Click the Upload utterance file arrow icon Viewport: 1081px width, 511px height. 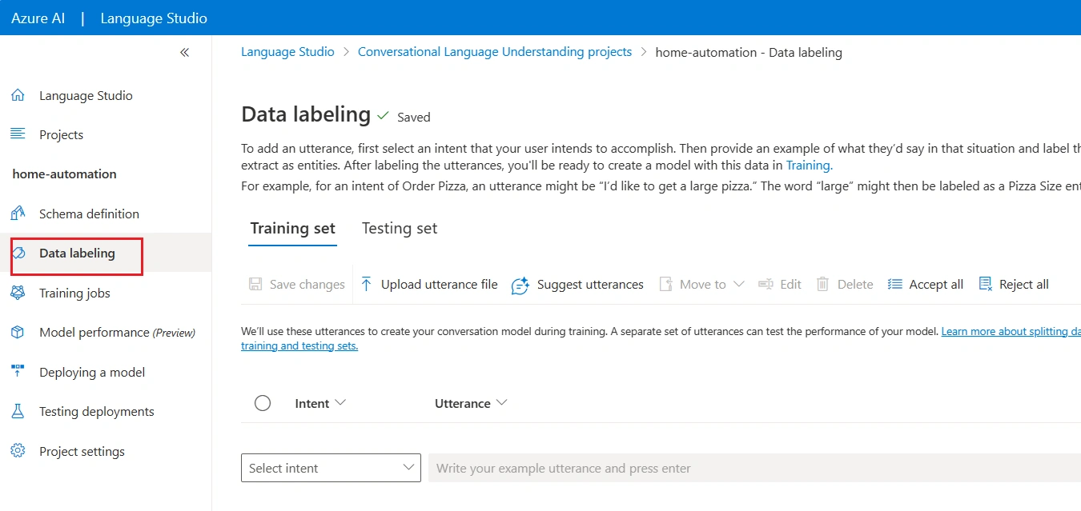click(x=366, y=284)
